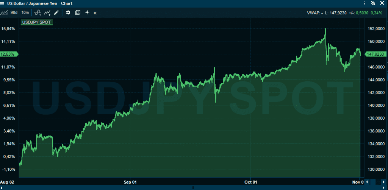Click the 9,55% percent axis label

[9, 80]
